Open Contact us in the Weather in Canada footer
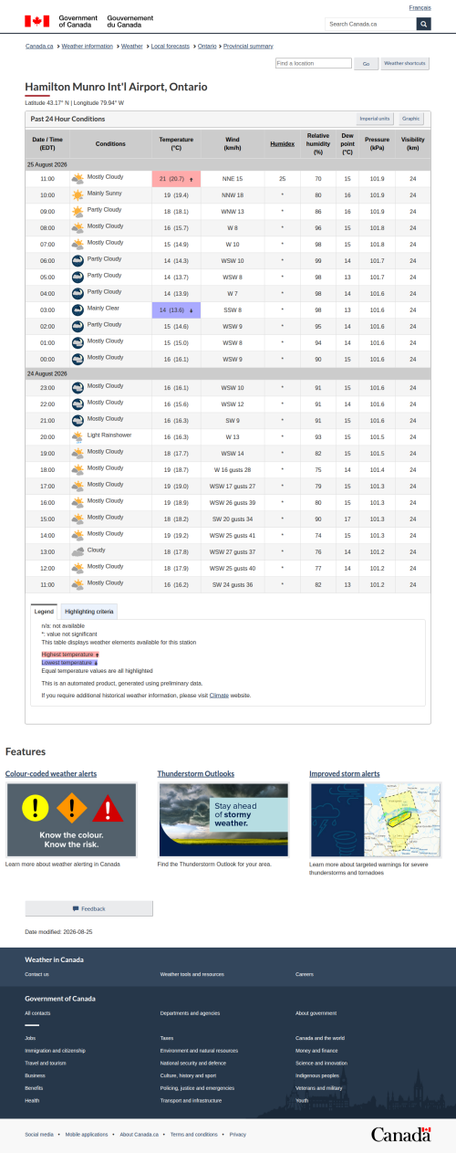This screenshot has height=1153, width=456. pyautogui.click(x=37, y=974)
